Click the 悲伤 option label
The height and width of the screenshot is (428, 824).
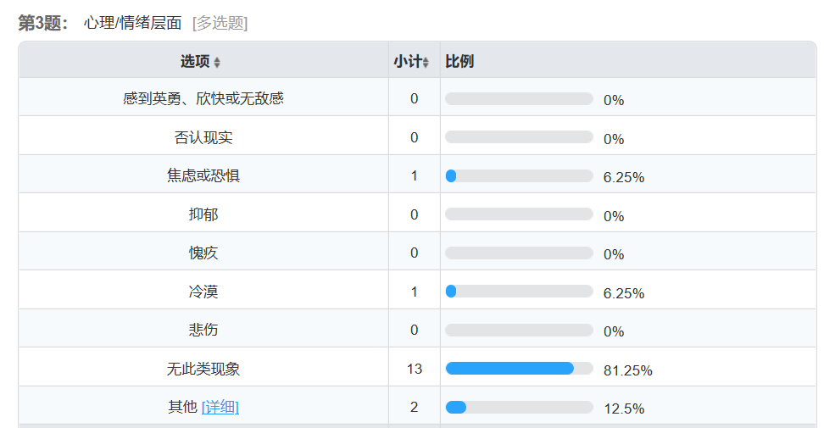(203, 330)
